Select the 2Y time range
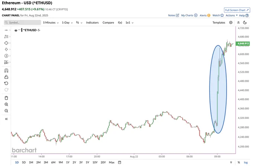Viewport: 253px width, 166px height. [x=74, y=162]
